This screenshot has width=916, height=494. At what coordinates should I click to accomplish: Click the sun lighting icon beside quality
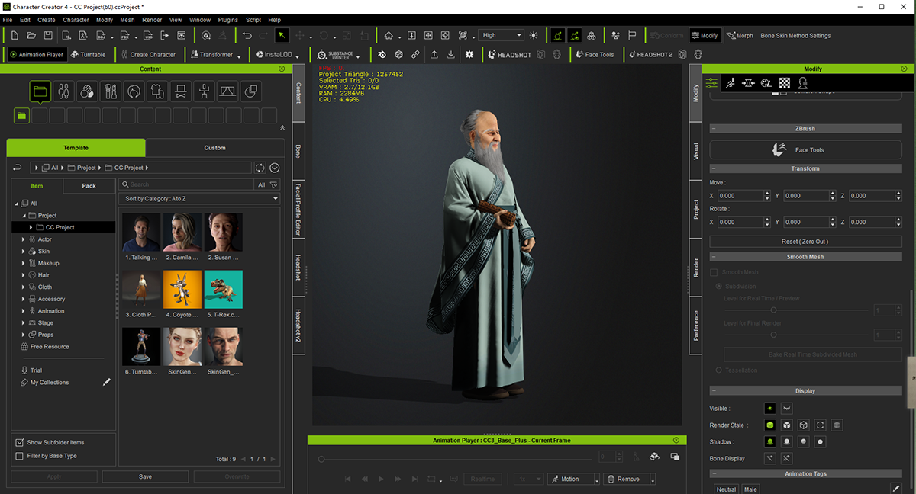coord(533,35)
